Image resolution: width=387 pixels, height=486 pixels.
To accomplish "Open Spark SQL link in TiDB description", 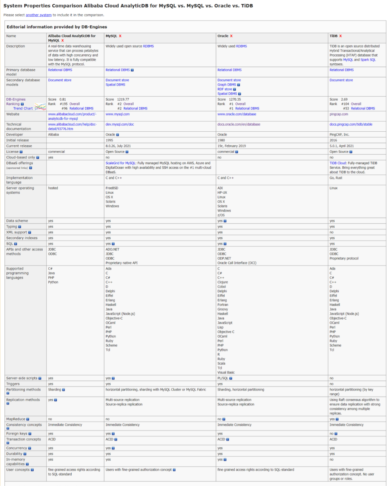I will pos(368,60).
